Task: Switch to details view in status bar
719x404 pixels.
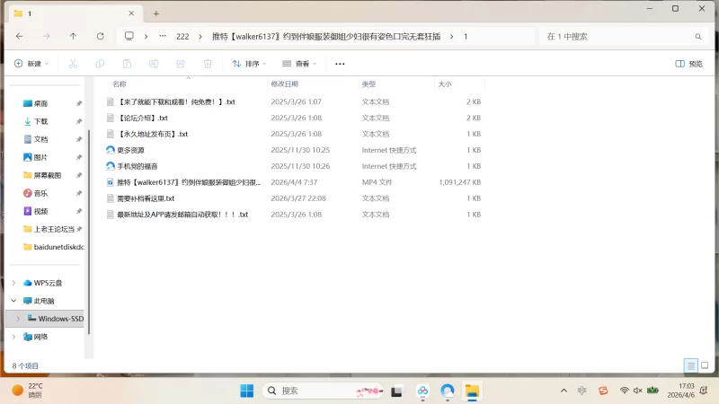Action: pyautogui.click(x=690, y=365)
